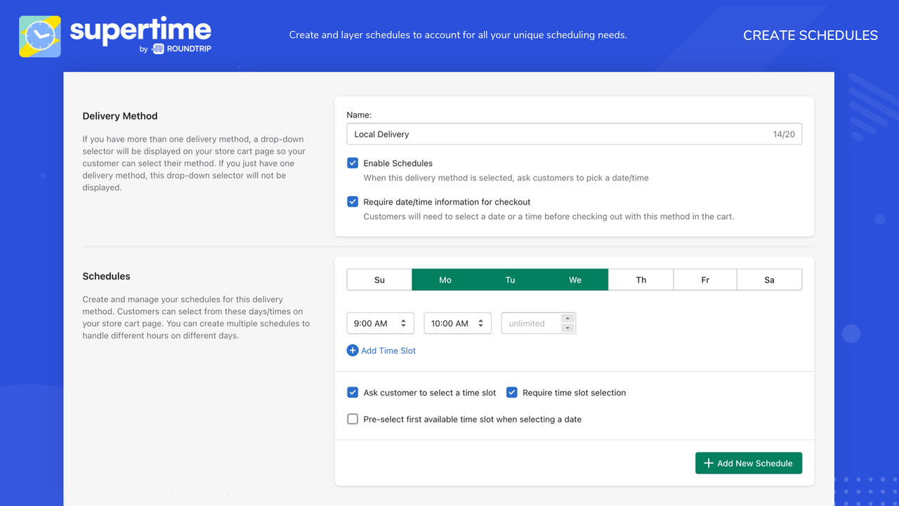Click the Add New Schedule button
The width and height of the screenshot is (899, 506).
[x=749, y=462]
